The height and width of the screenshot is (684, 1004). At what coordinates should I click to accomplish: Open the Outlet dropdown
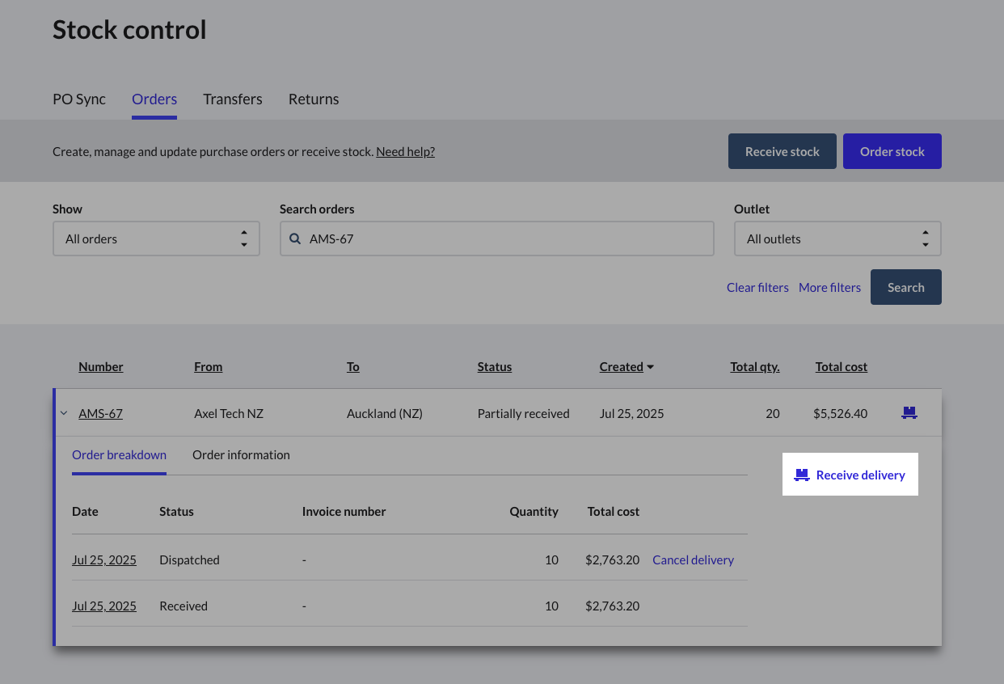837,239
